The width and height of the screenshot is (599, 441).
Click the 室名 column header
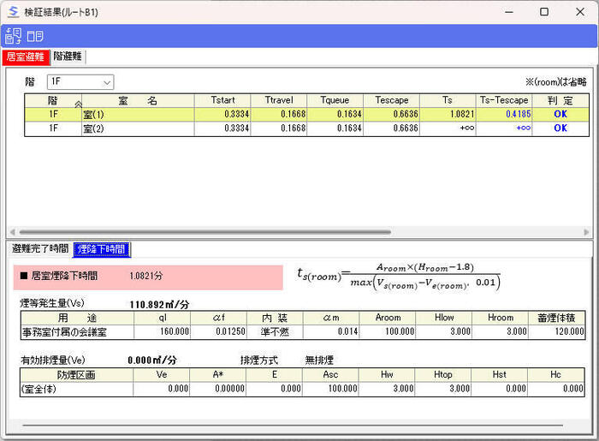point(138,100)
